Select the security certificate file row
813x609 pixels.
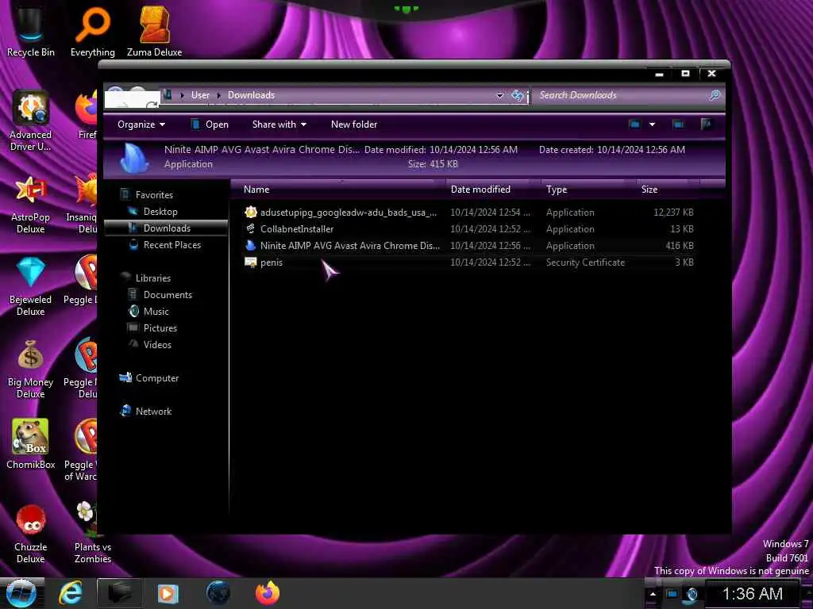pos(468,262)
